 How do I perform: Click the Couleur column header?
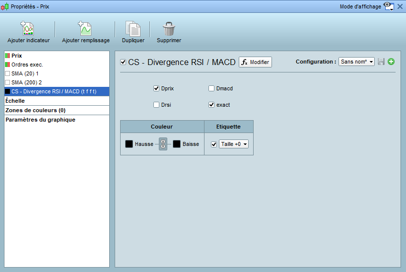pos(162,127)
